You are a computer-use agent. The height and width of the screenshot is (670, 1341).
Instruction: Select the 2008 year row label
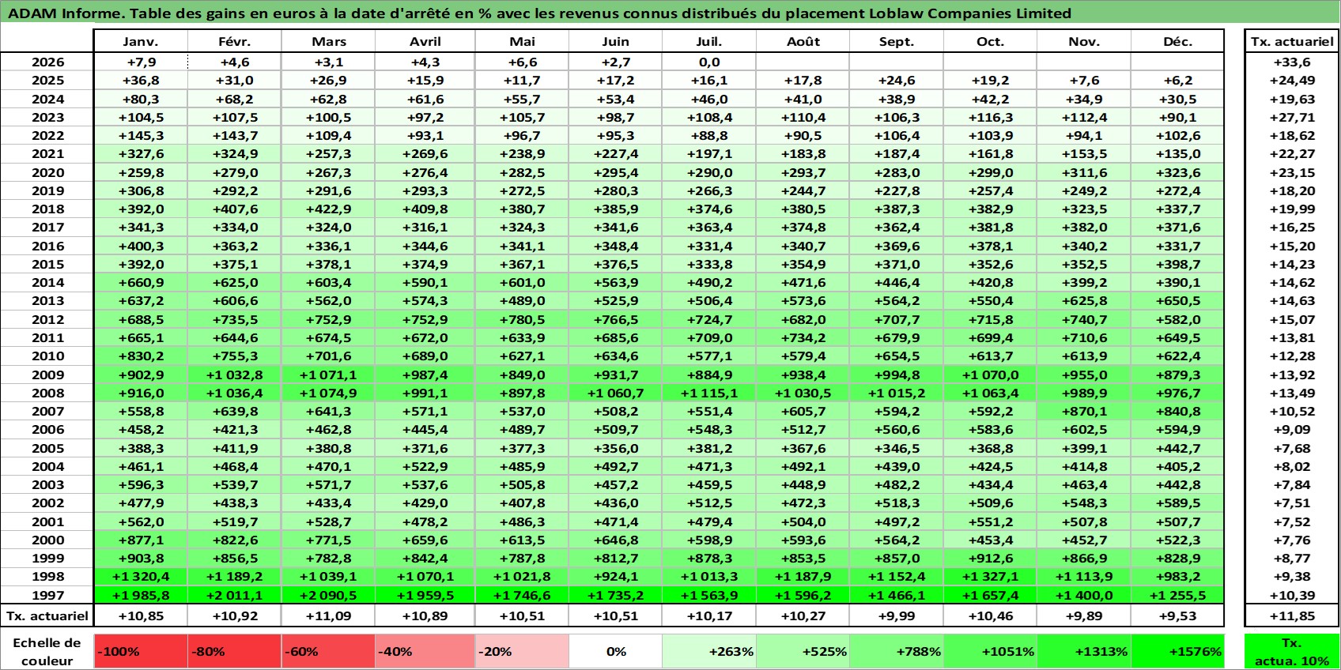47,393
